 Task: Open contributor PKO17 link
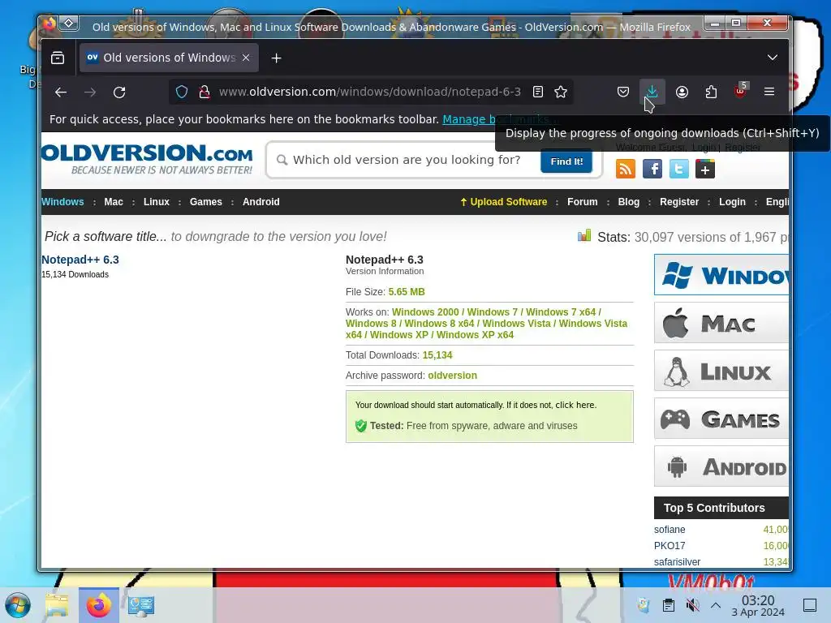(x=670, y=546)
